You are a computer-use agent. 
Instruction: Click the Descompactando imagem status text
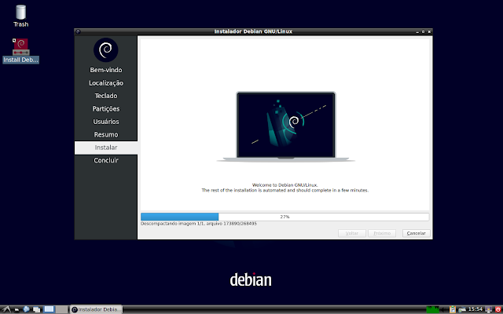click(x=199, y=223)
